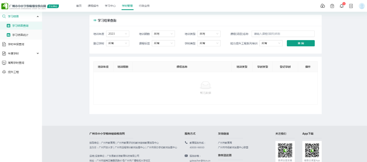The width and height of the screenshot is (367, 162).
Task: Open the notification bell icon
Action: tap(342, 6)
